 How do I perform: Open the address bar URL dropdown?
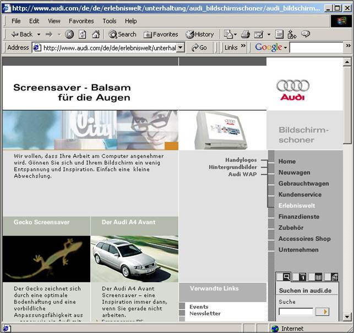pos(180,48)
